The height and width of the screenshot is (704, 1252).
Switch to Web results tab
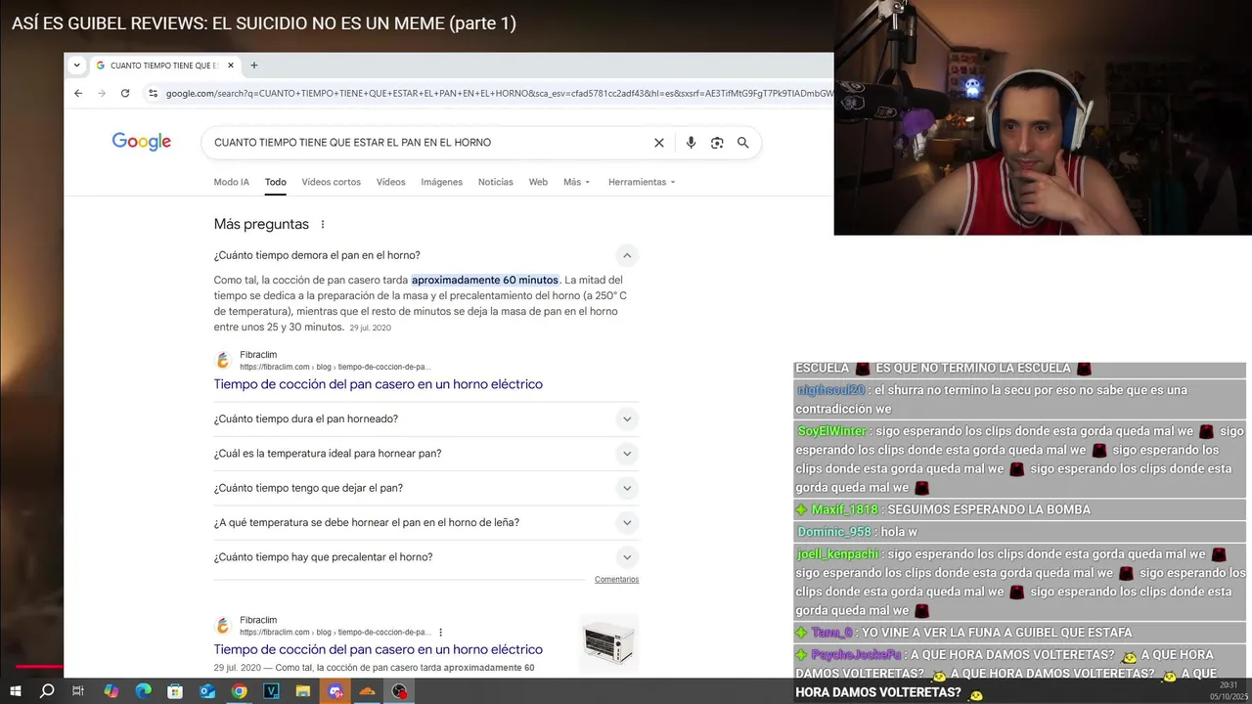pyautogui.click(x=538, y=182)
